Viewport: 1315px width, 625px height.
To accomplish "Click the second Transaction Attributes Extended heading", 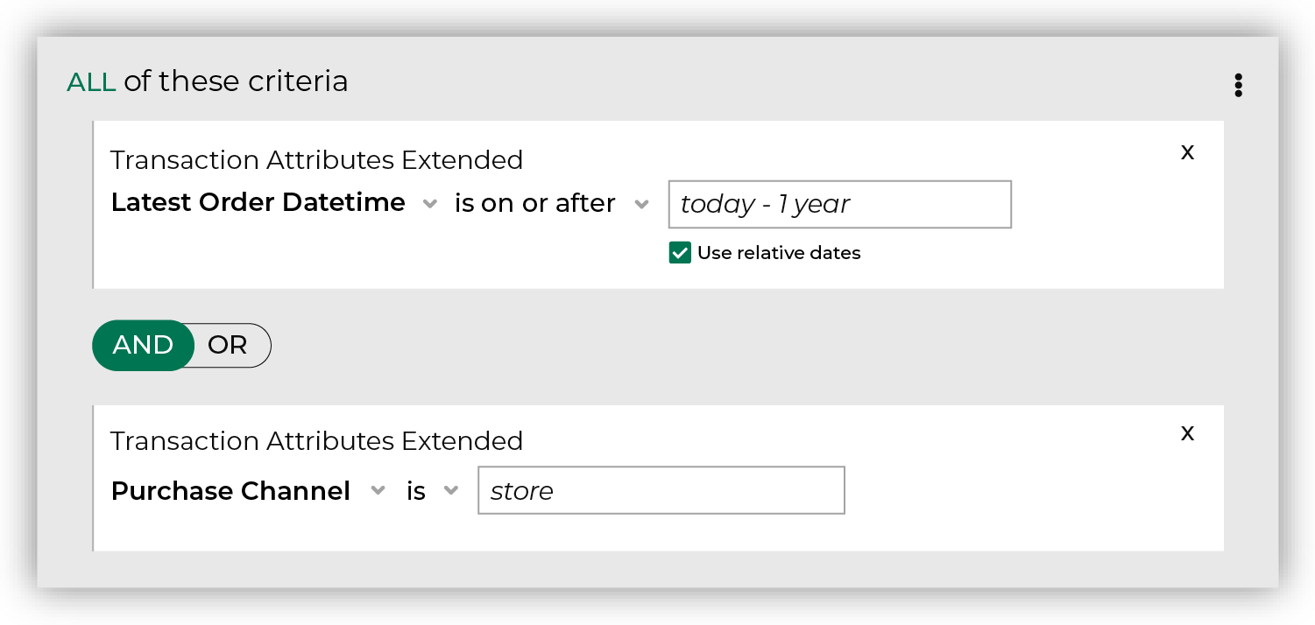I will point(316,440).
